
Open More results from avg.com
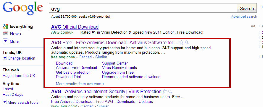pyautogui.click(x=80, y=84)
